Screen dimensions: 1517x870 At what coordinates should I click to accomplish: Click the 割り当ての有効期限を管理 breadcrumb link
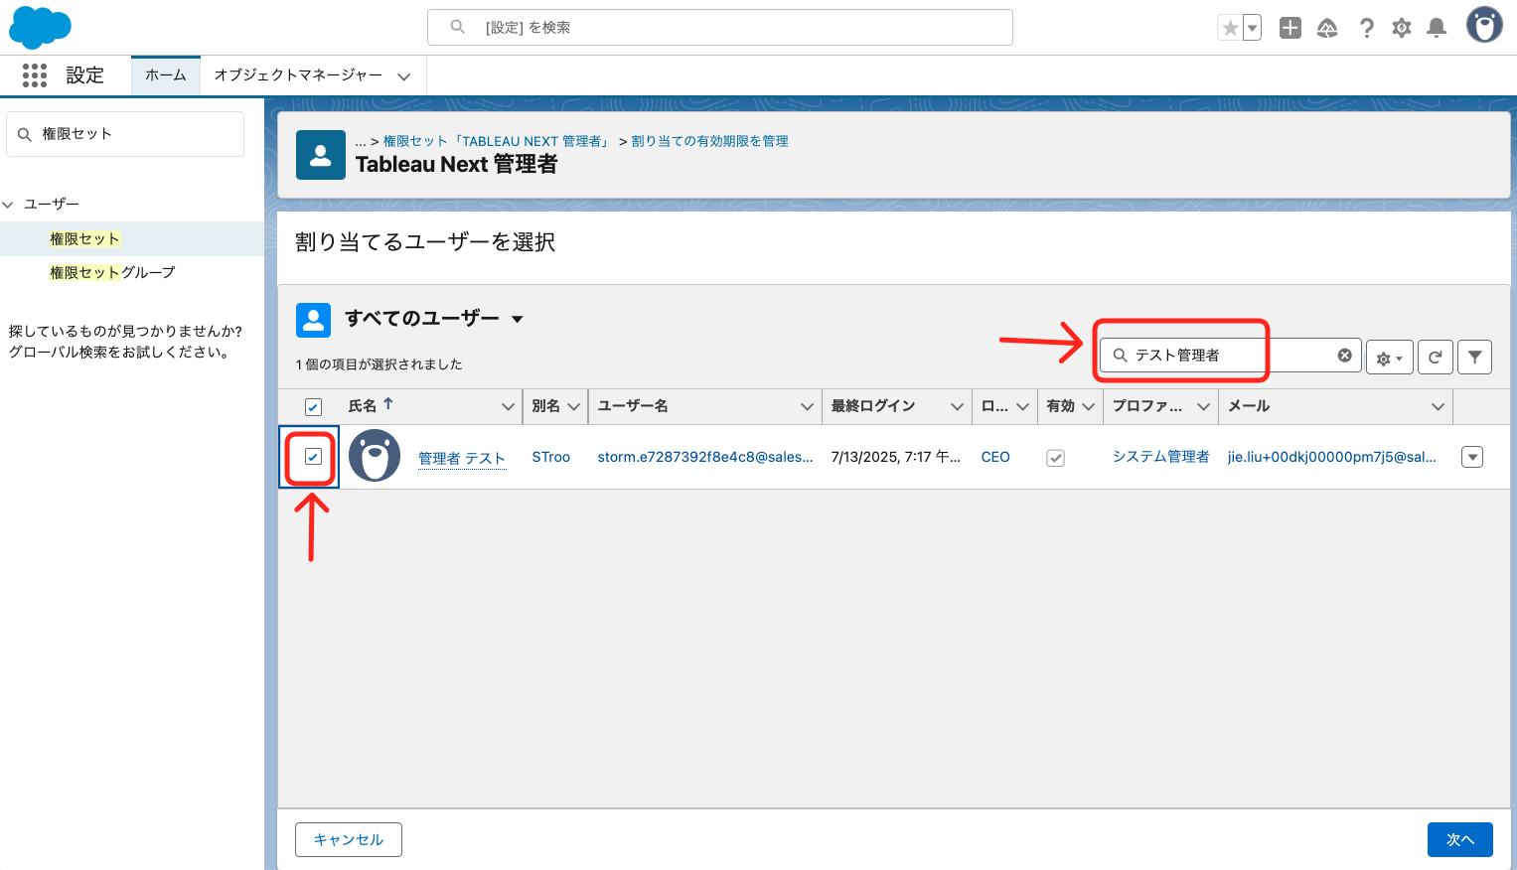click(710, 141)
